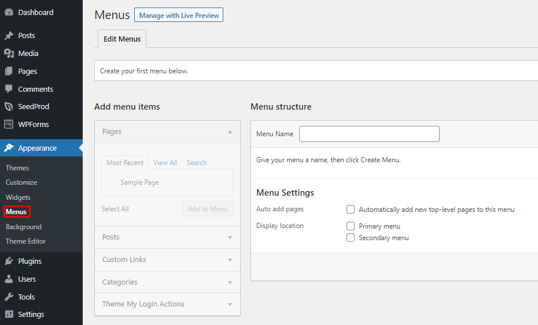
Task: Switch to the View All tab
Action: click(x=165, y=163)
